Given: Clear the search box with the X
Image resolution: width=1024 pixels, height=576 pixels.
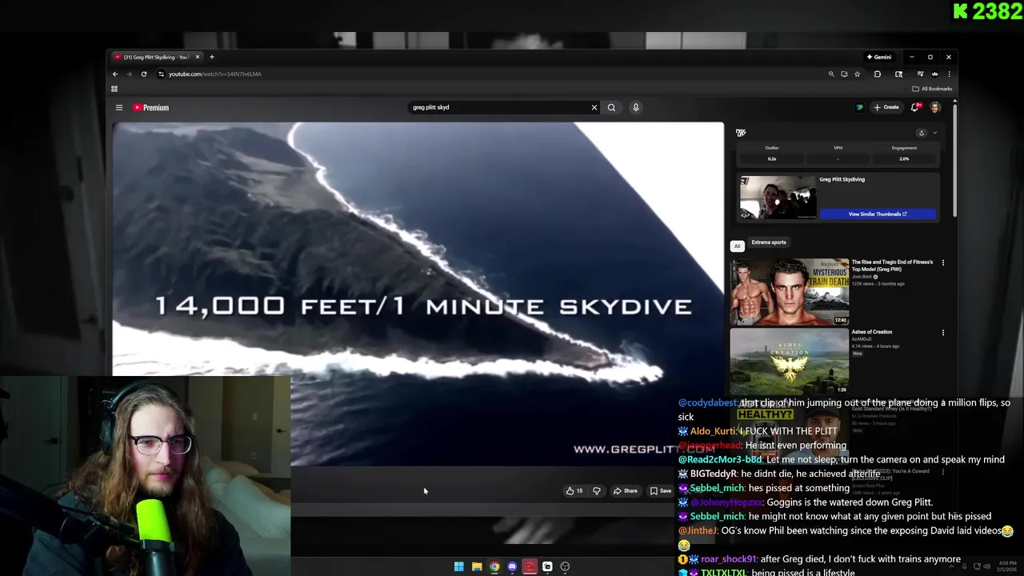Looking at the screenshot, I should pos(594,107).
